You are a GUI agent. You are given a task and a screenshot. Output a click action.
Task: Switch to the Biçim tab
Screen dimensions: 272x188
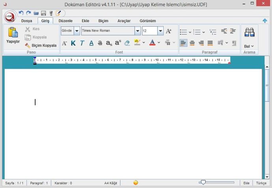[x=103, y=21]
